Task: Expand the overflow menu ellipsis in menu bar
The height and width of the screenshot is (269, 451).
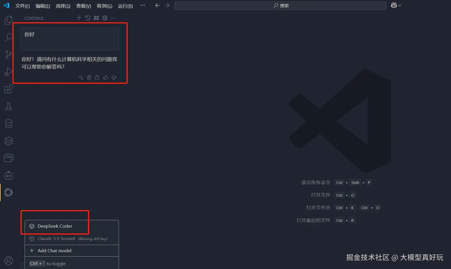Action: pos(143,5)
